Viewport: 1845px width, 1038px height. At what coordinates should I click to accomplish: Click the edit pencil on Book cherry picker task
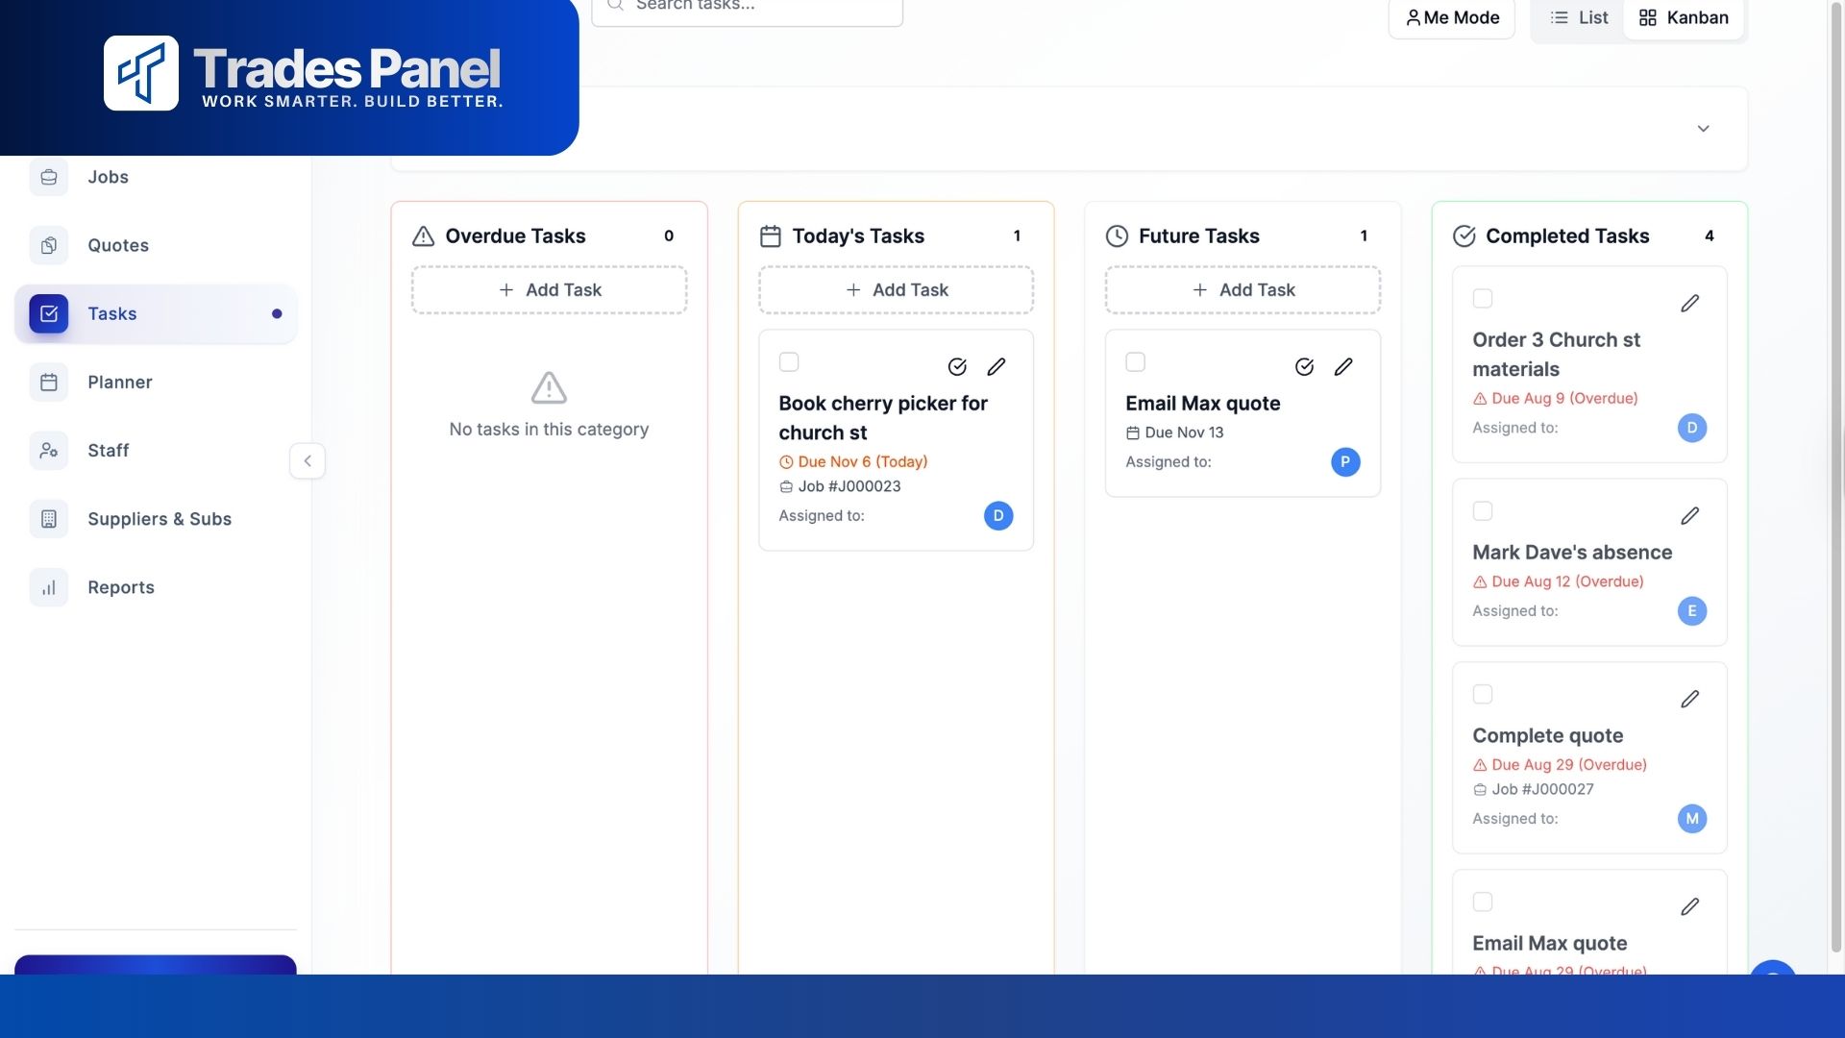pos(996,366)
